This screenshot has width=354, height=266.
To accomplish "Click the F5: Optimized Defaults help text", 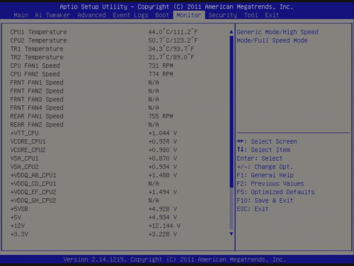I will tap(276, 192).
